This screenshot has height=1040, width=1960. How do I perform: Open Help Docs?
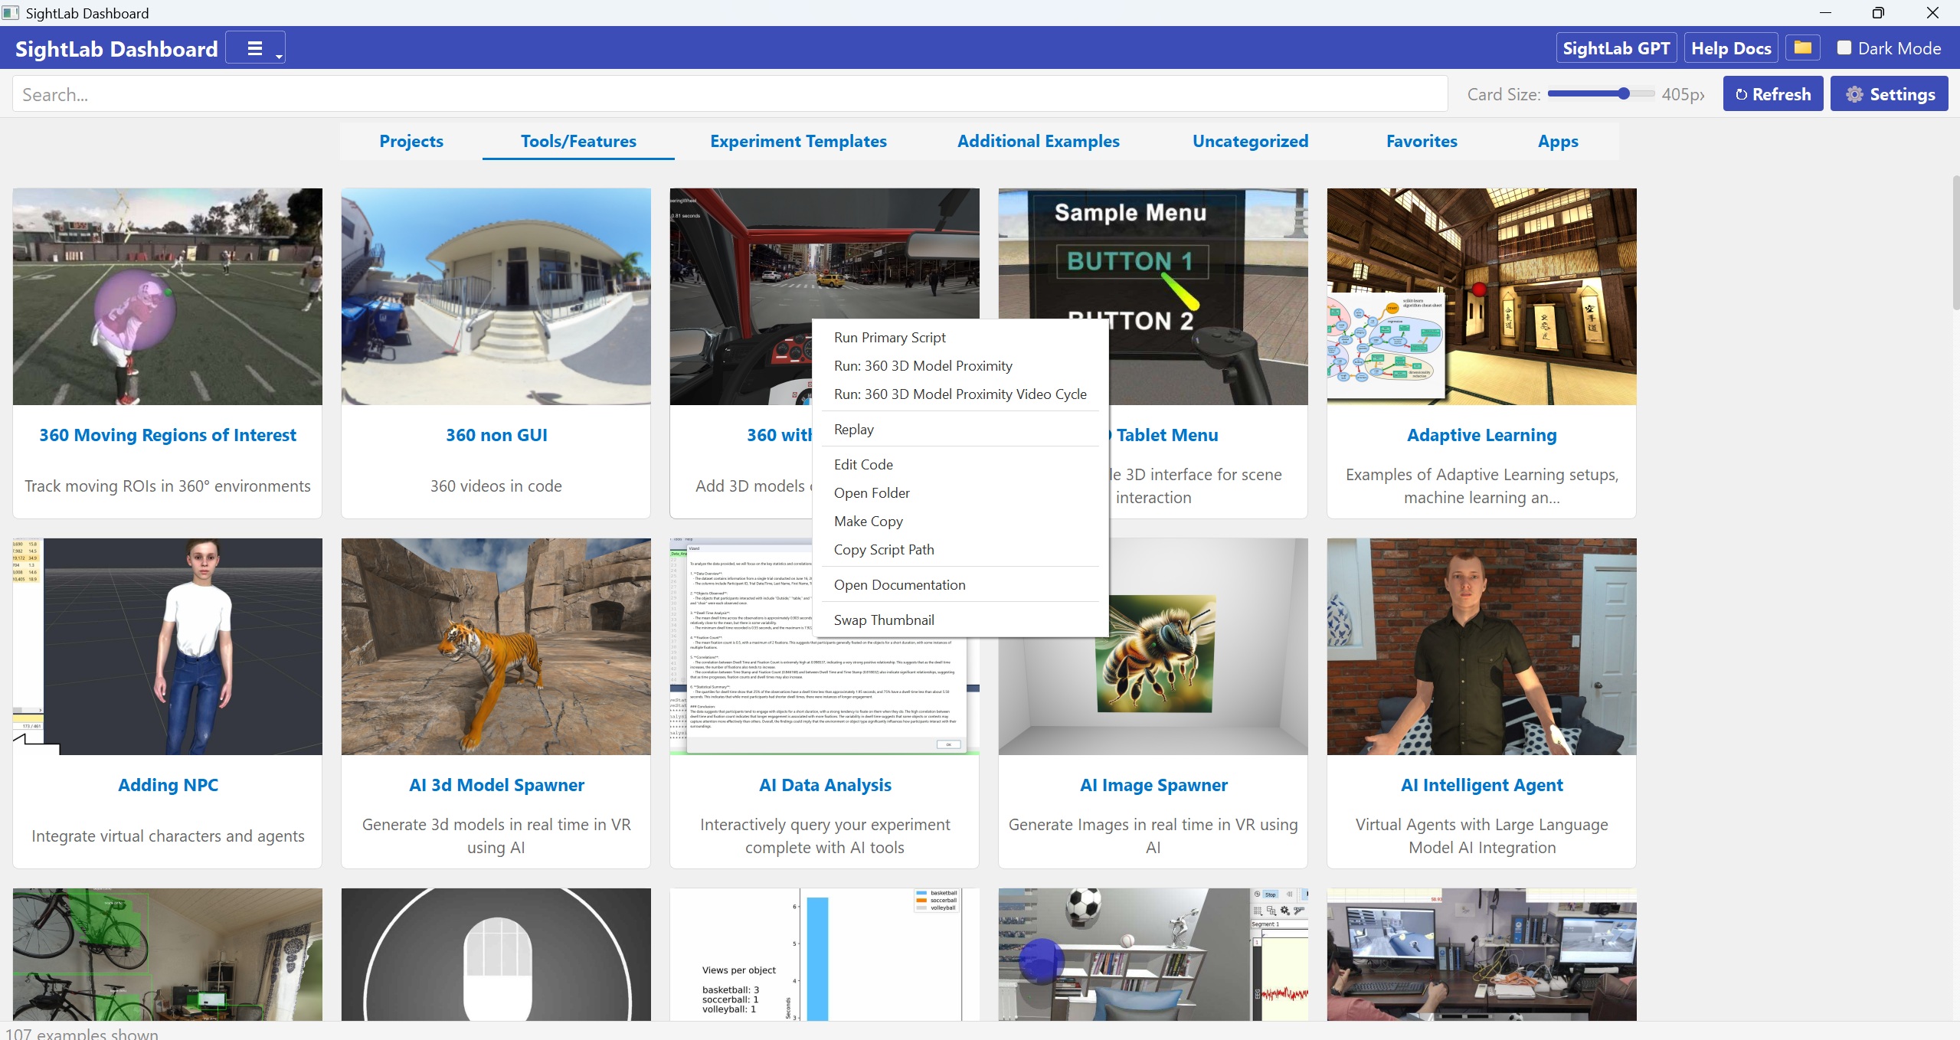(x=1730, y=48)
